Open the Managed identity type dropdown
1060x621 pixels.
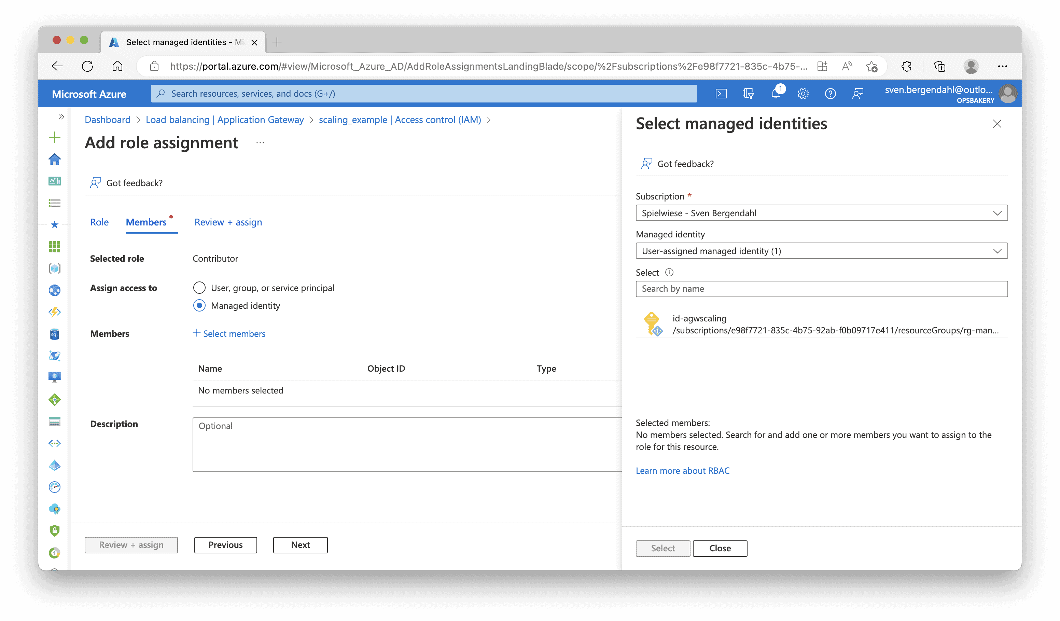821,251
